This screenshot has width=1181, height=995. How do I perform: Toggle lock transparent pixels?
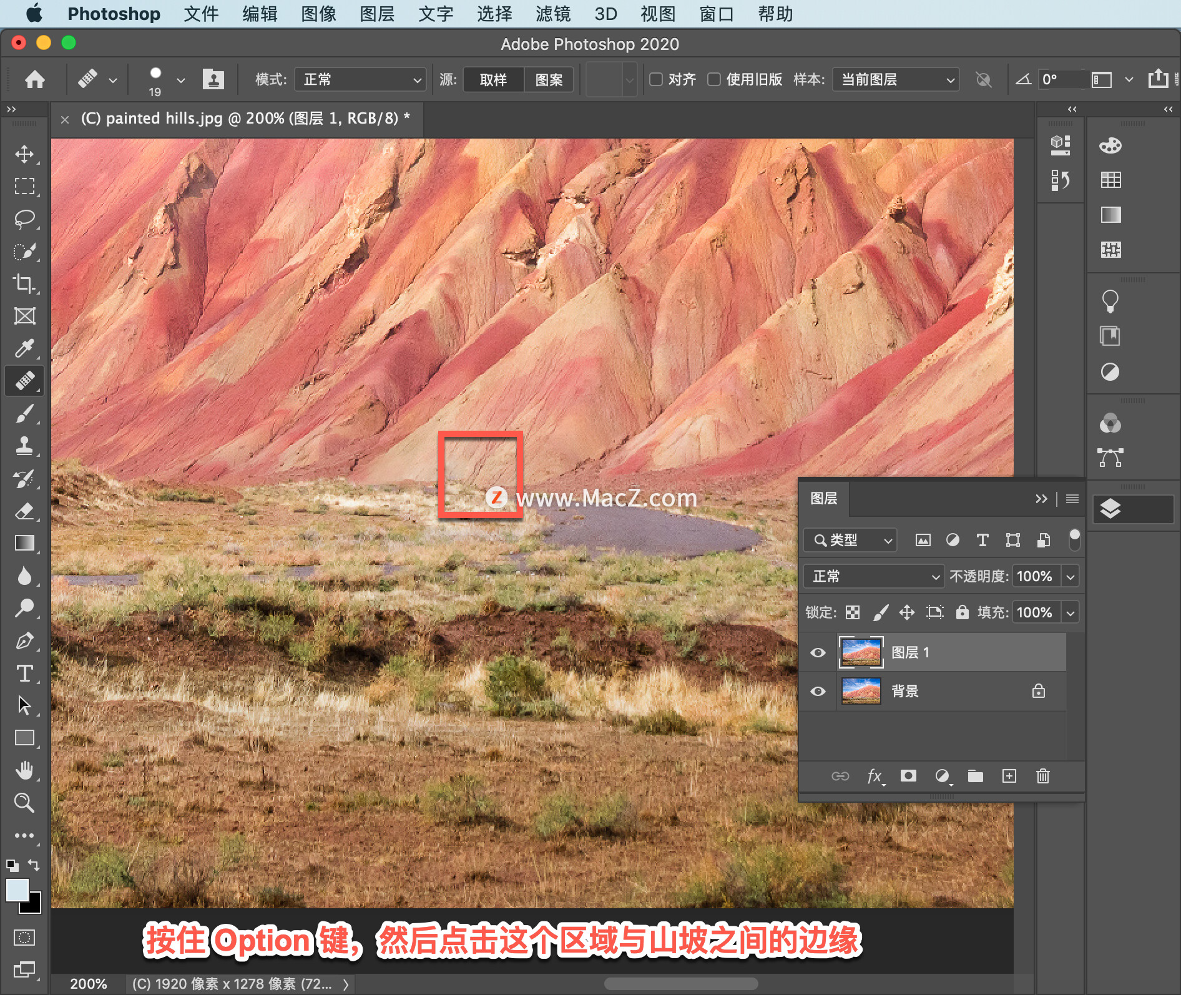pos(853,612)
